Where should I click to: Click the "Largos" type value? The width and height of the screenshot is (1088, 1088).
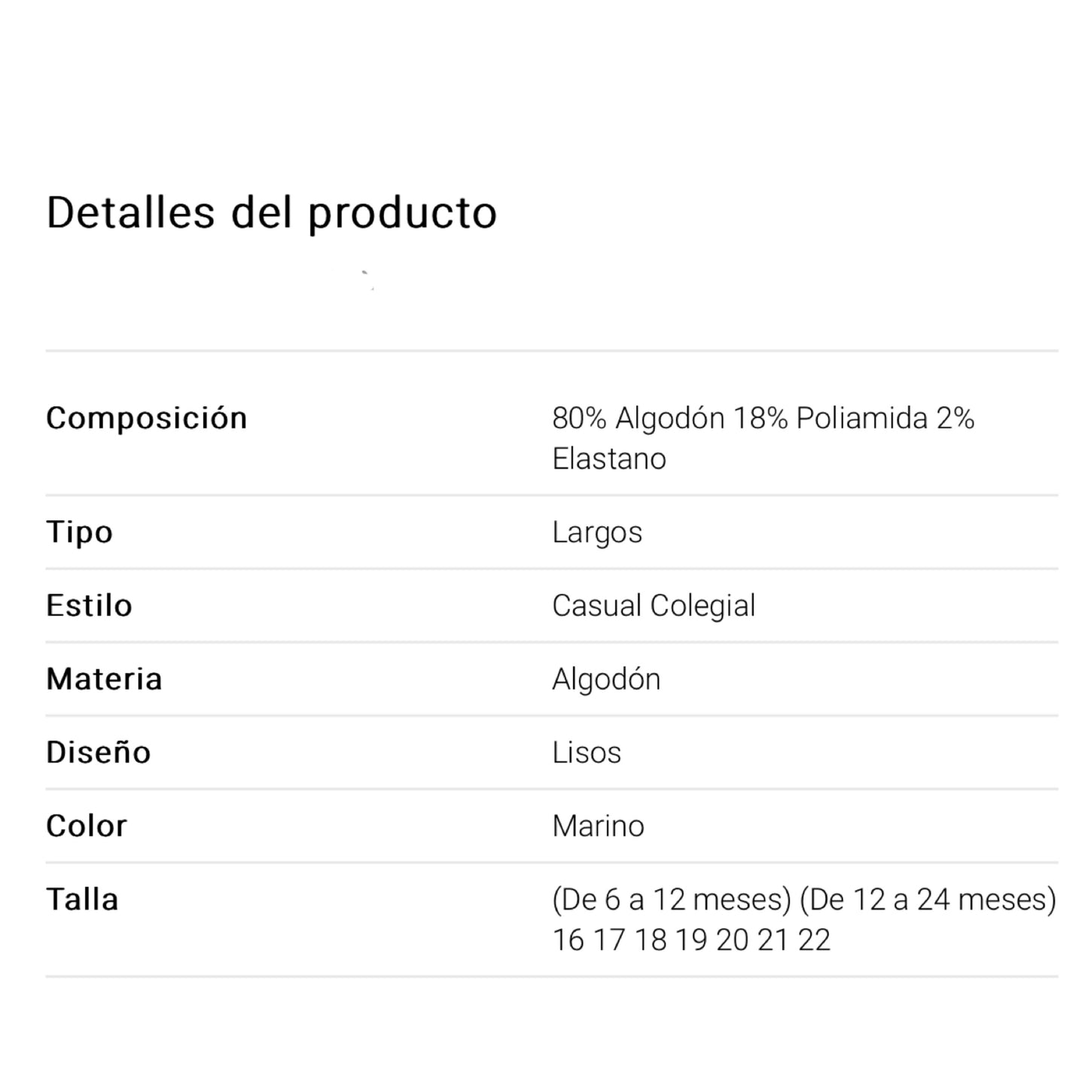[x=597, y=532]
